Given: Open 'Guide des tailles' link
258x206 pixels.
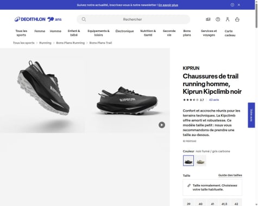Looking at the screenshot, I should point(230,175).
